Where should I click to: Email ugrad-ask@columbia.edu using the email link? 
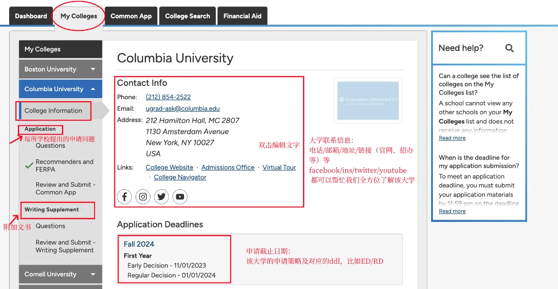[x=182, y=109]
